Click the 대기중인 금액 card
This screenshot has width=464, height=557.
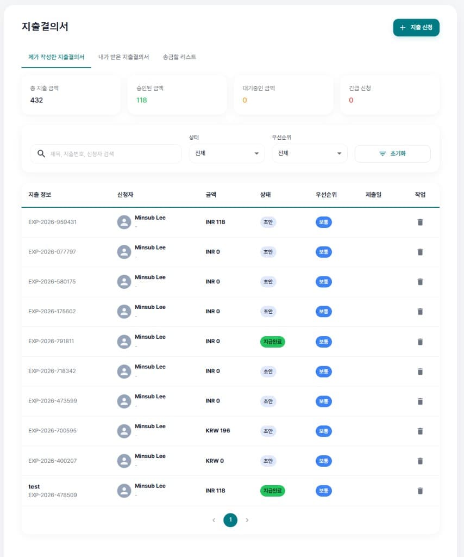coord(284,95)
